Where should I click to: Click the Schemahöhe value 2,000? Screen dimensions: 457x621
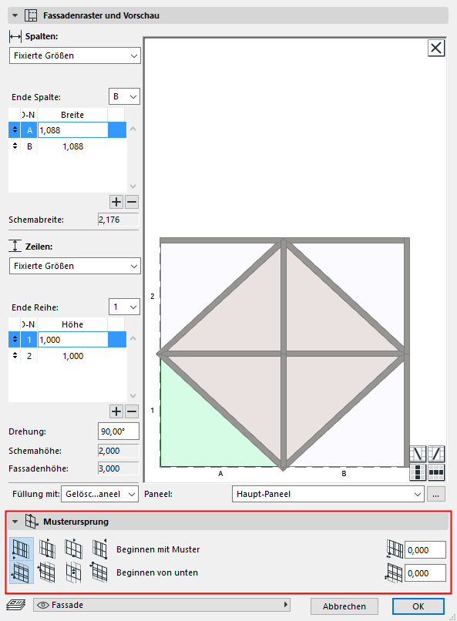click(x=119, y=451)
